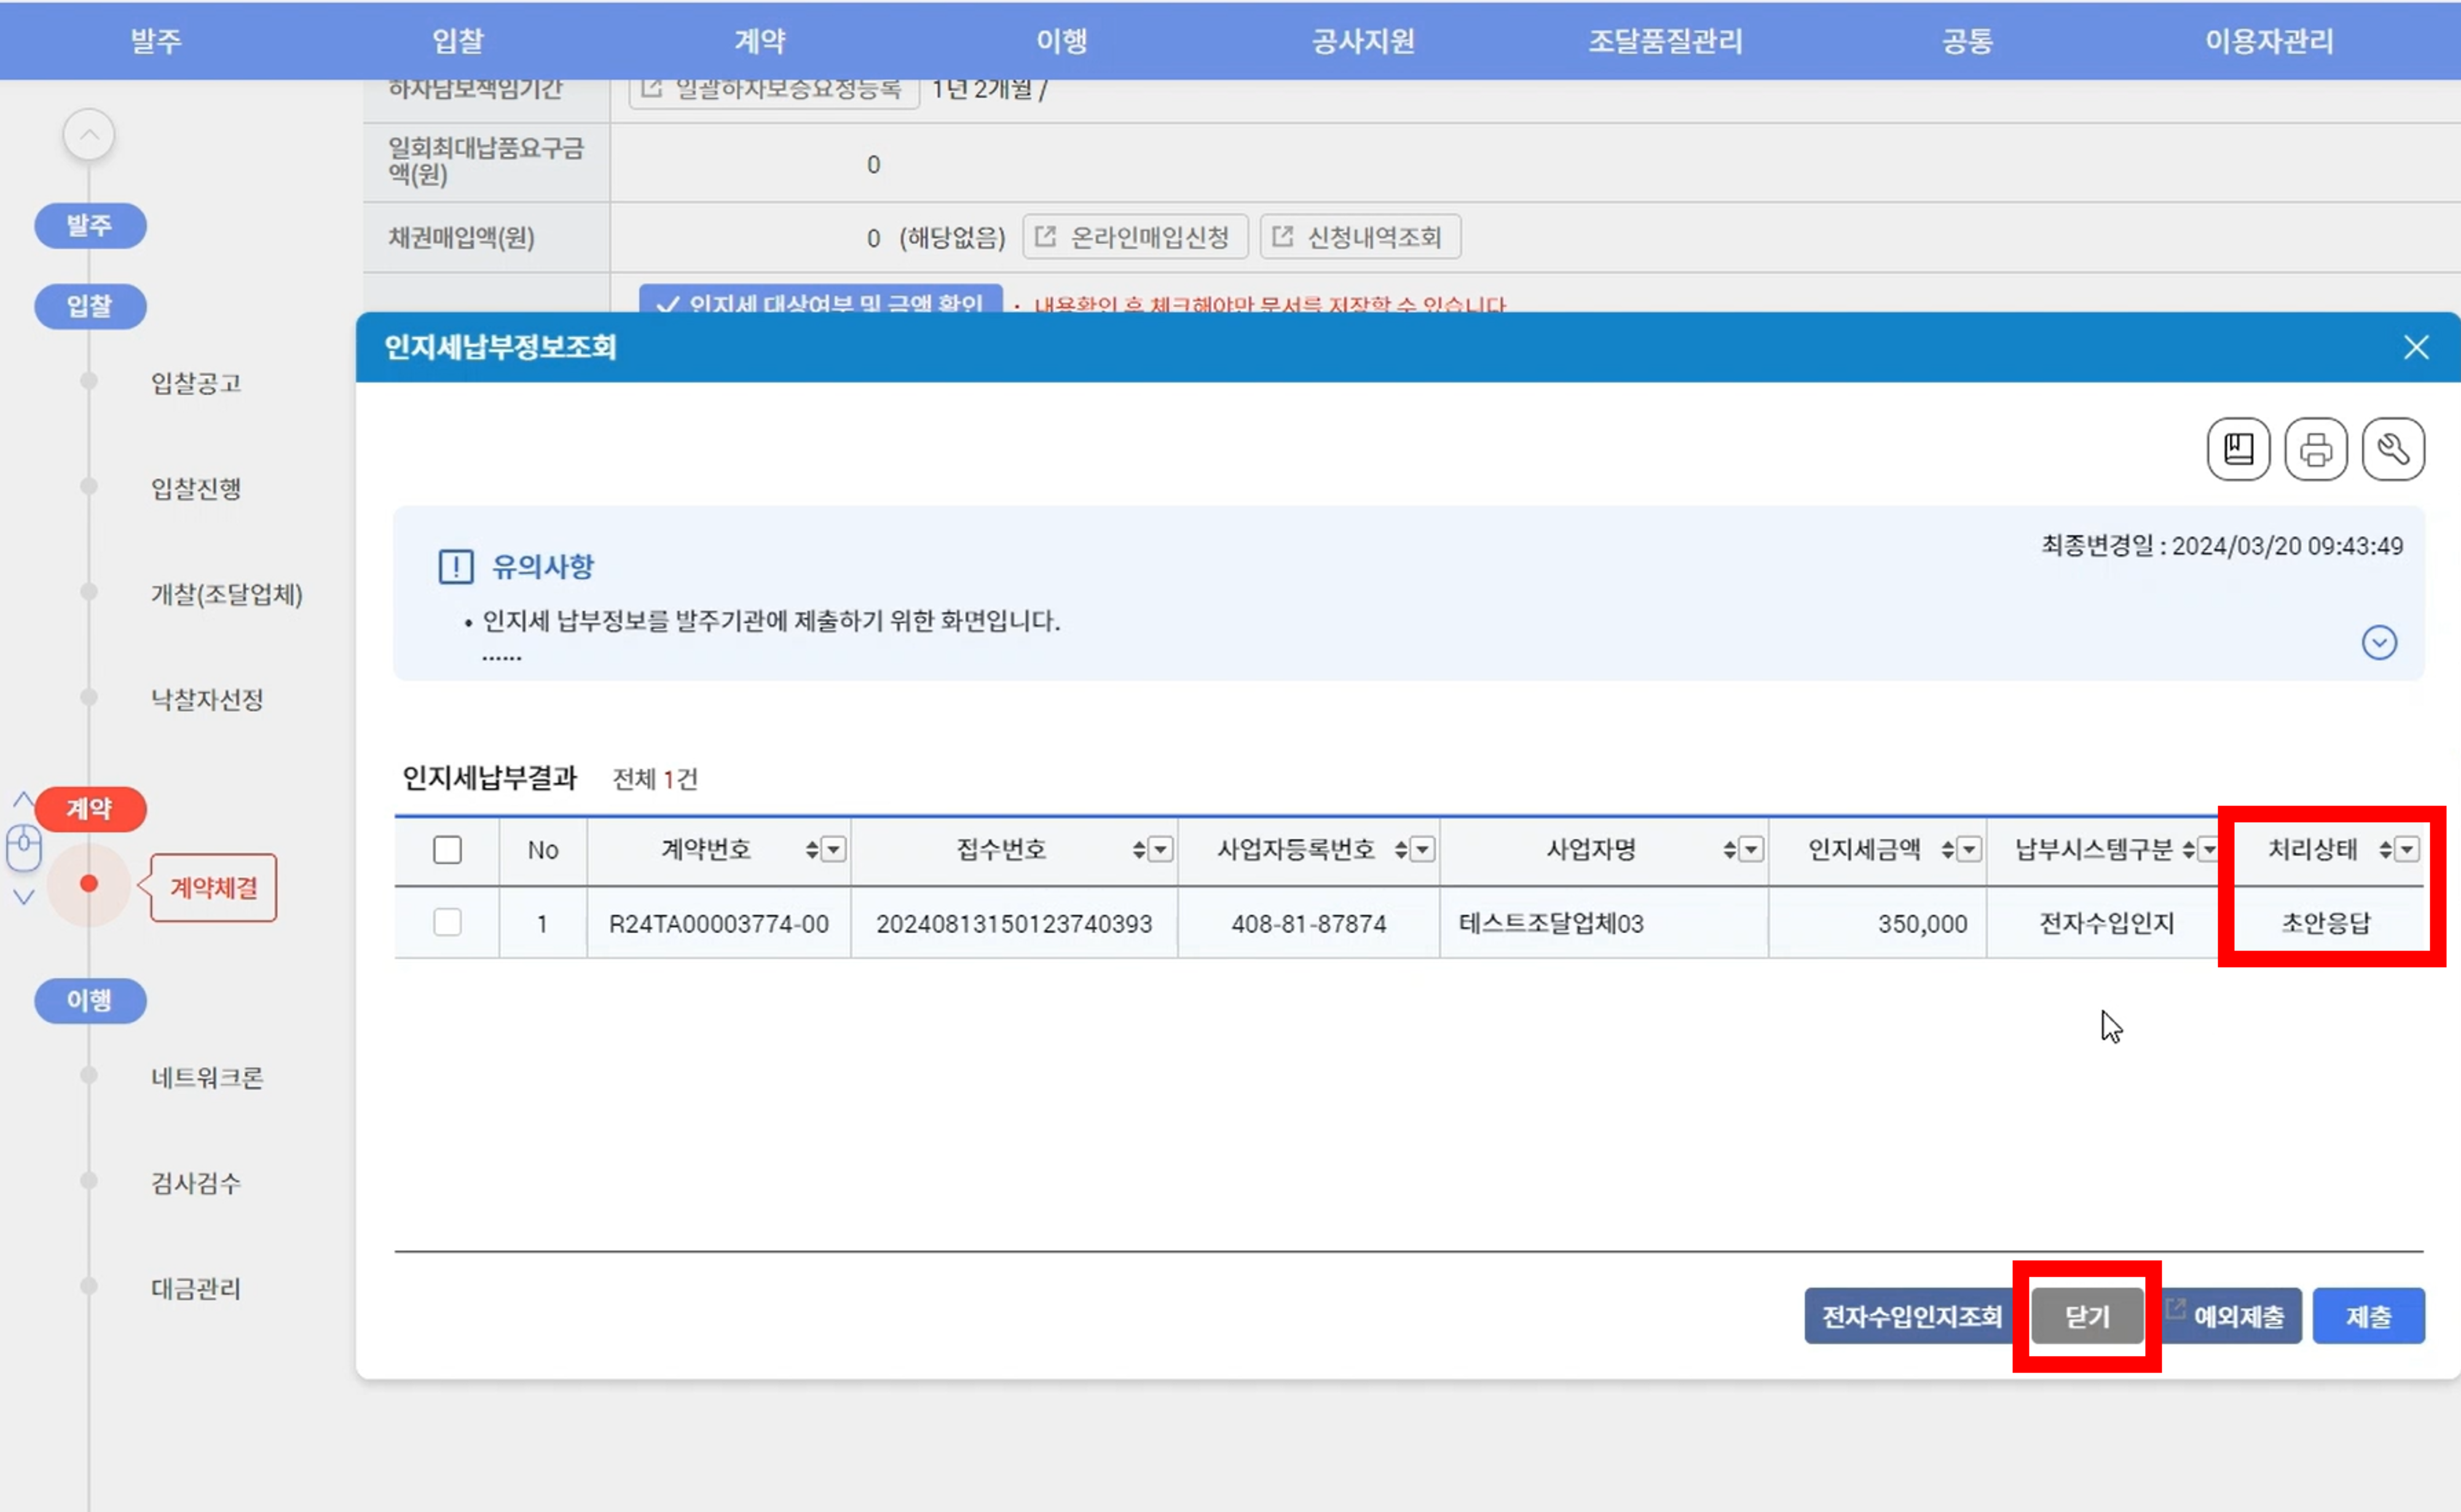The height and width of the screenshot is (1512, 2461).
Task: Click the red dot step marker for 계약체결
Action: (x=89, y=883)
